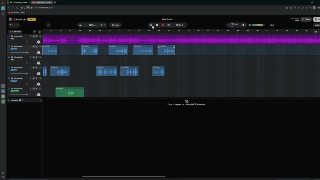Click the www.bandlab.com/studio address bar

(44, 8)
